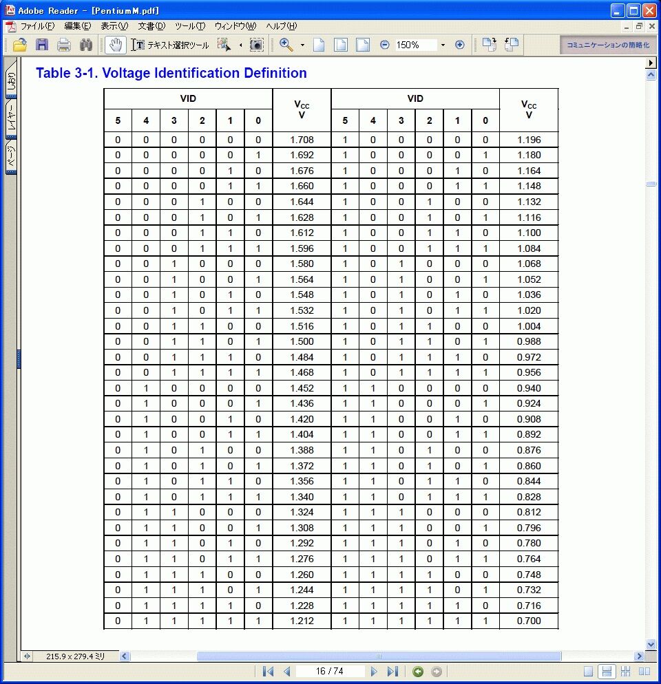Toggle the pane arrows beside page size
661x684 pixels.
click(27, 656)
